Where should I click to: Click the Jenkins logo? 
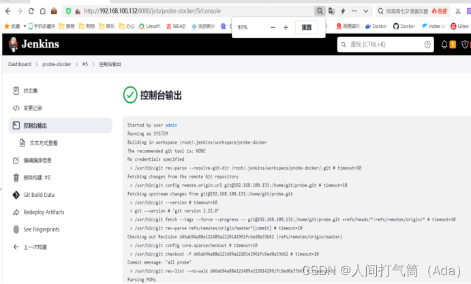click(x=33, y=44)
